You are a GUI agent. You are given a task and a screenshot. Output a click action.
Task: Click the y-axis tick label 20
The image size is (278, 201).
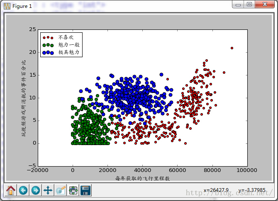(x=32, y=52)
